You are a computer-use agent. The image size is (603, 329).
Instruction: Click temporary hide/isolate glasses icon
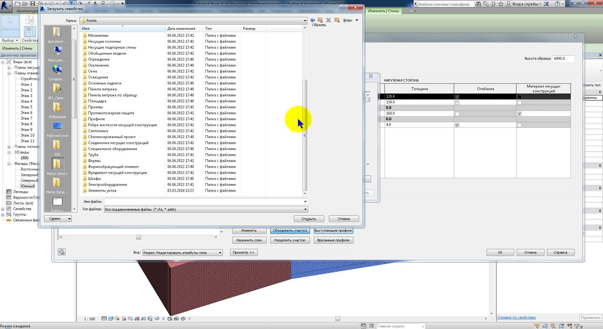point(157,319)
